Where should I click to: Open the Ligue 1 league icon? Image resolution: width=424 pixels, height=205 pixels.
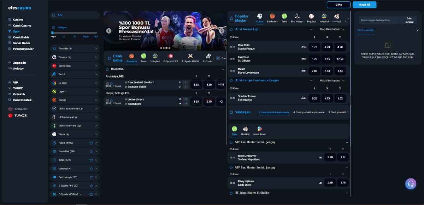click(54, 91)
